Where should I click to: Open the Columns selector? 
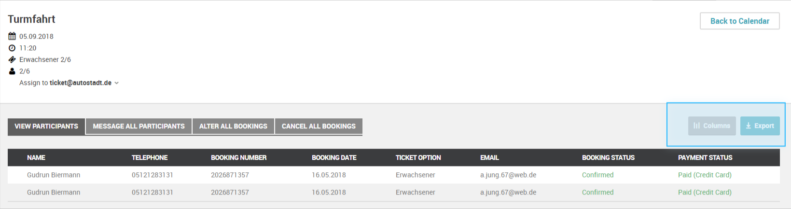[712, 125]
